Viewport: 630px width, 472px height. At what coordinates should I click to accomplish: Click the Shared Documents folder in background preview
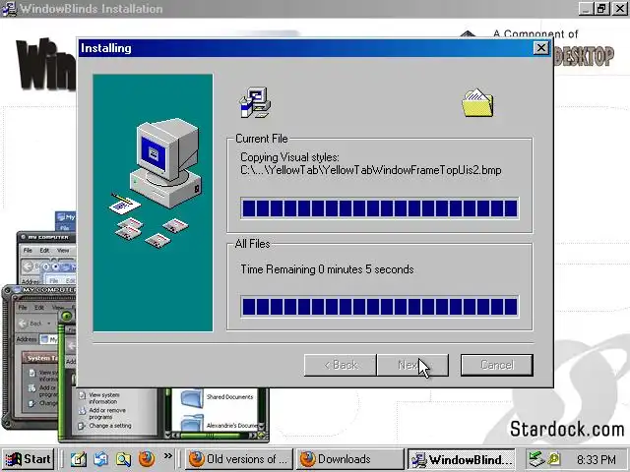pyautogui.click(x=217, y=397)
